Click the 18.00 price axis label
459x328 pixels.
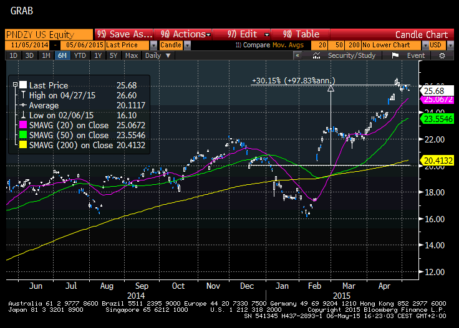pos(435,192)
